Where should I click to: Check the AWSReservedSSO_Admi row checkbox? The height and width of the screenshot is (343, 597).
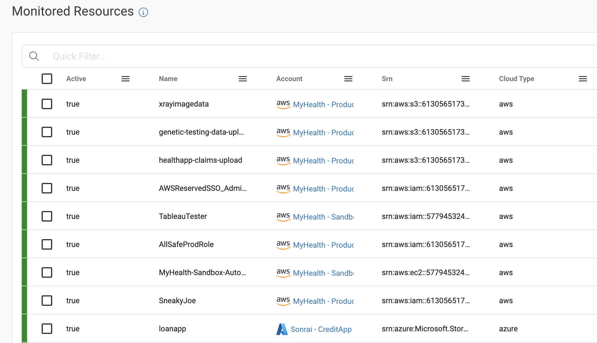pyautogui.click(x=47, y=188)
